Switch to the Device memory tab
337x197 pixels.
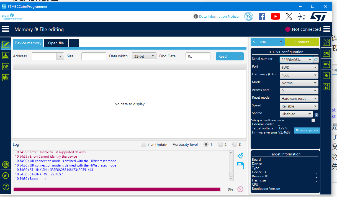click(x=28, y=43)
